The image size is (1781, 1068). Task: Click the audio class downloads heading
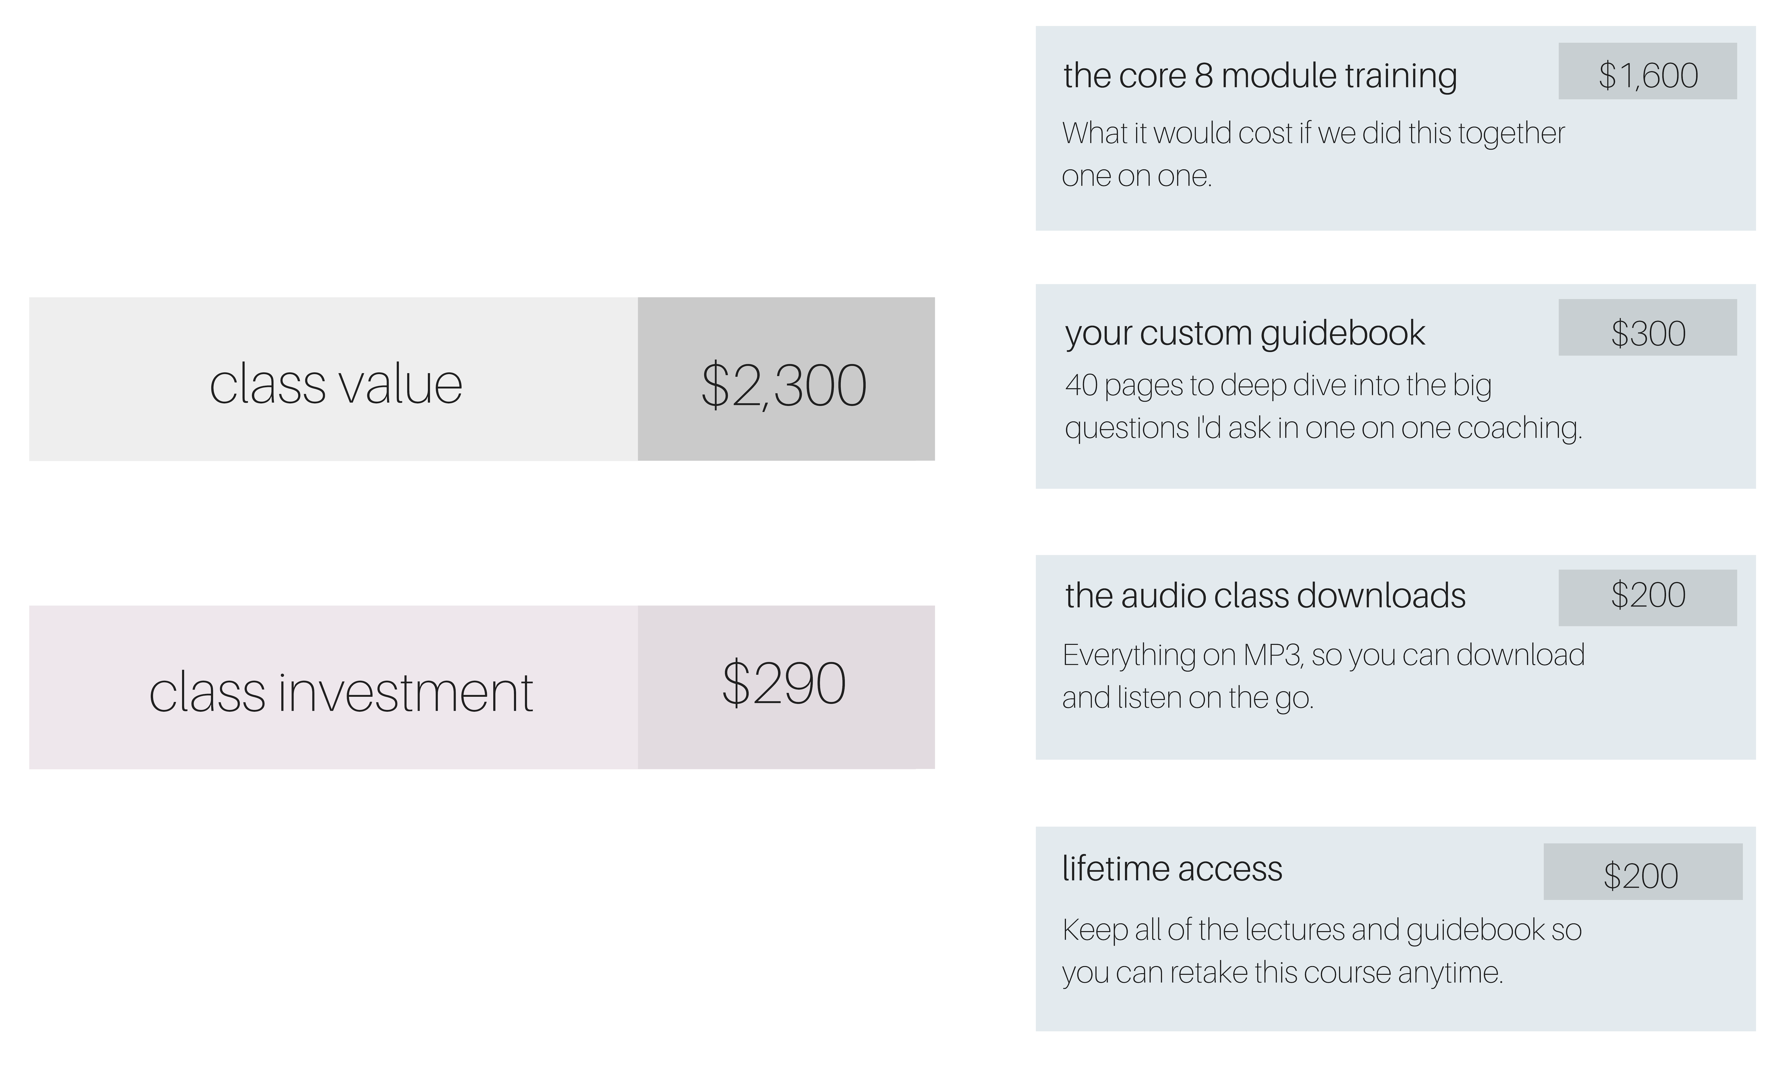pyautogui.click(x=1265, y=596)
